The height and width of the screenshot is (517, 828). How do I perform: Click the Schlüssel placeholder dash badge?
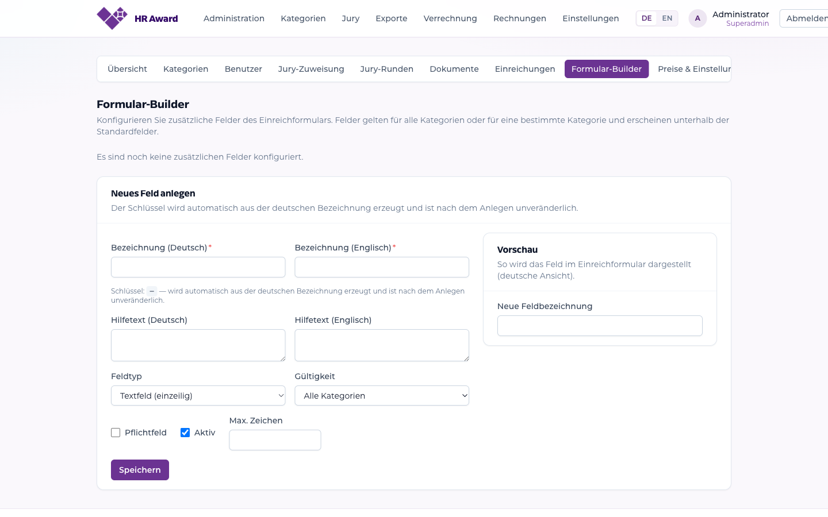152,291
